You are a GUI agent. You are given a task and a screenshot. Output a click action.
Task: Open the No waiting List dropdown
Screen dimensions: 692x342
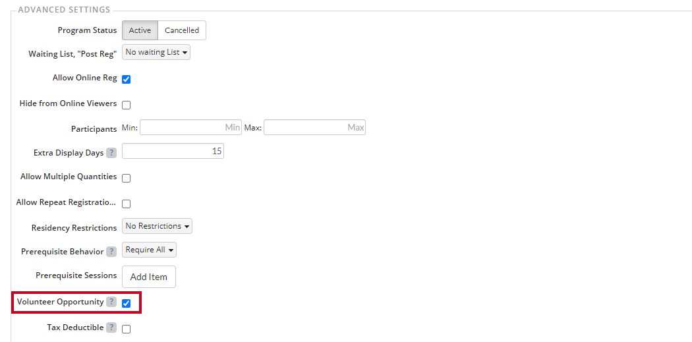point(156,52)
